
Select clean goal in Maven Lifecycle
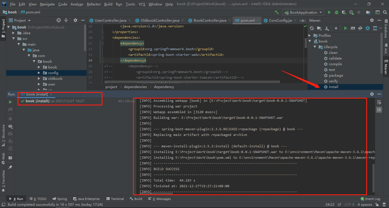point(333,52)
